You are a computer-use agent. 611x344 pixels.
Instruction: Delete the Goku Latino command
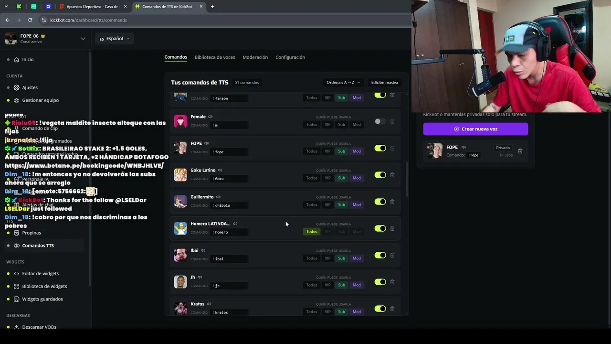coord(392,175)
